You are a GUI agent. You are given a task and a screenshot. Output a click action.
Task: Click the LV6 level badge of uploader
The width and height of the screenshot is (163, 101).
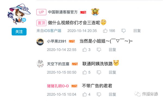tap(83, 12)
